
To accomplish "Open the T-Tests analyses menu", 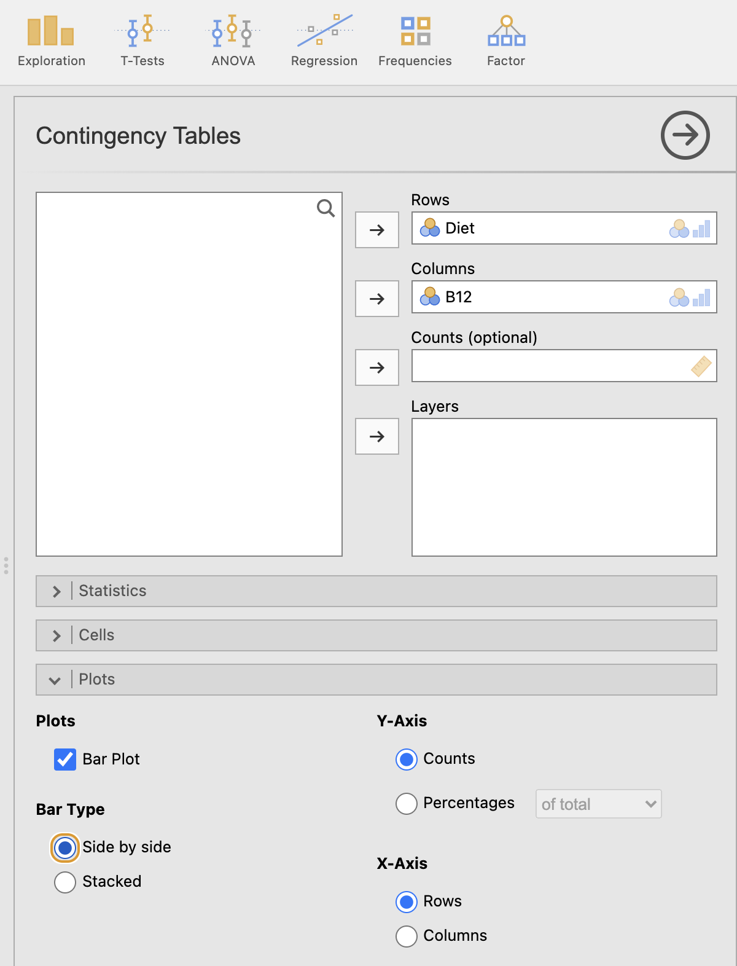I will pyautogui.click(x=142, y=41).
